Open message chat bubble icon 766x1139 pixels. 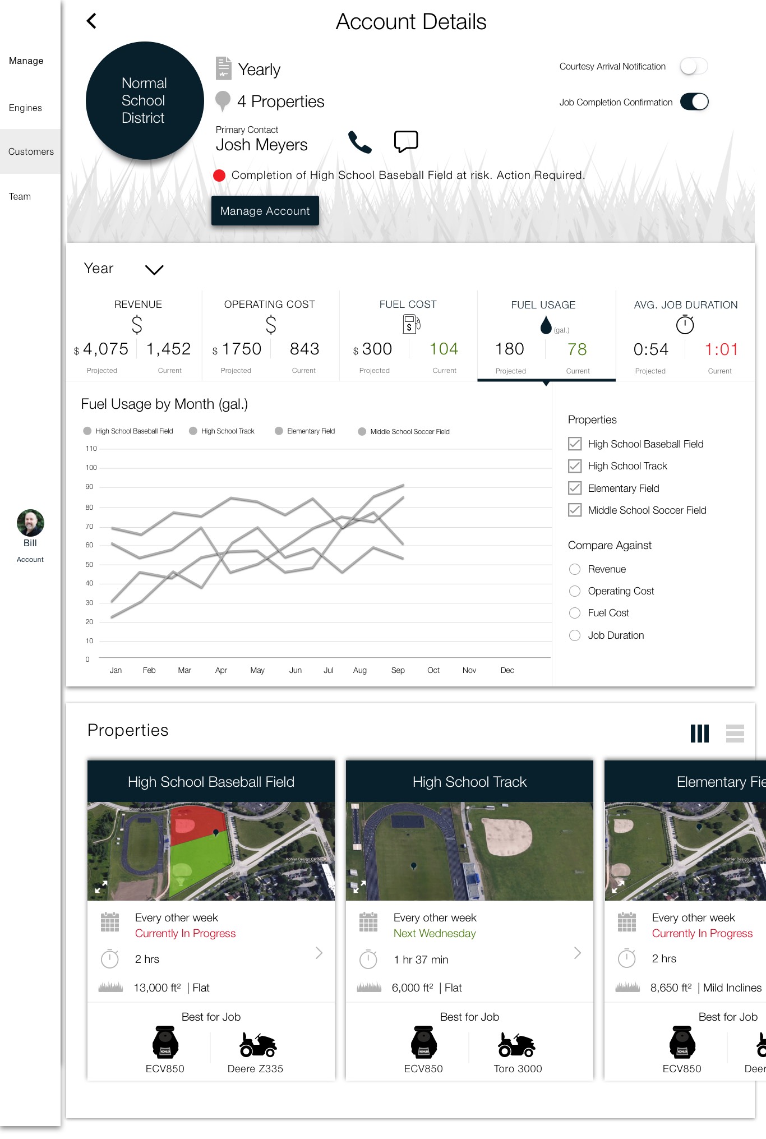pos(406,141)
